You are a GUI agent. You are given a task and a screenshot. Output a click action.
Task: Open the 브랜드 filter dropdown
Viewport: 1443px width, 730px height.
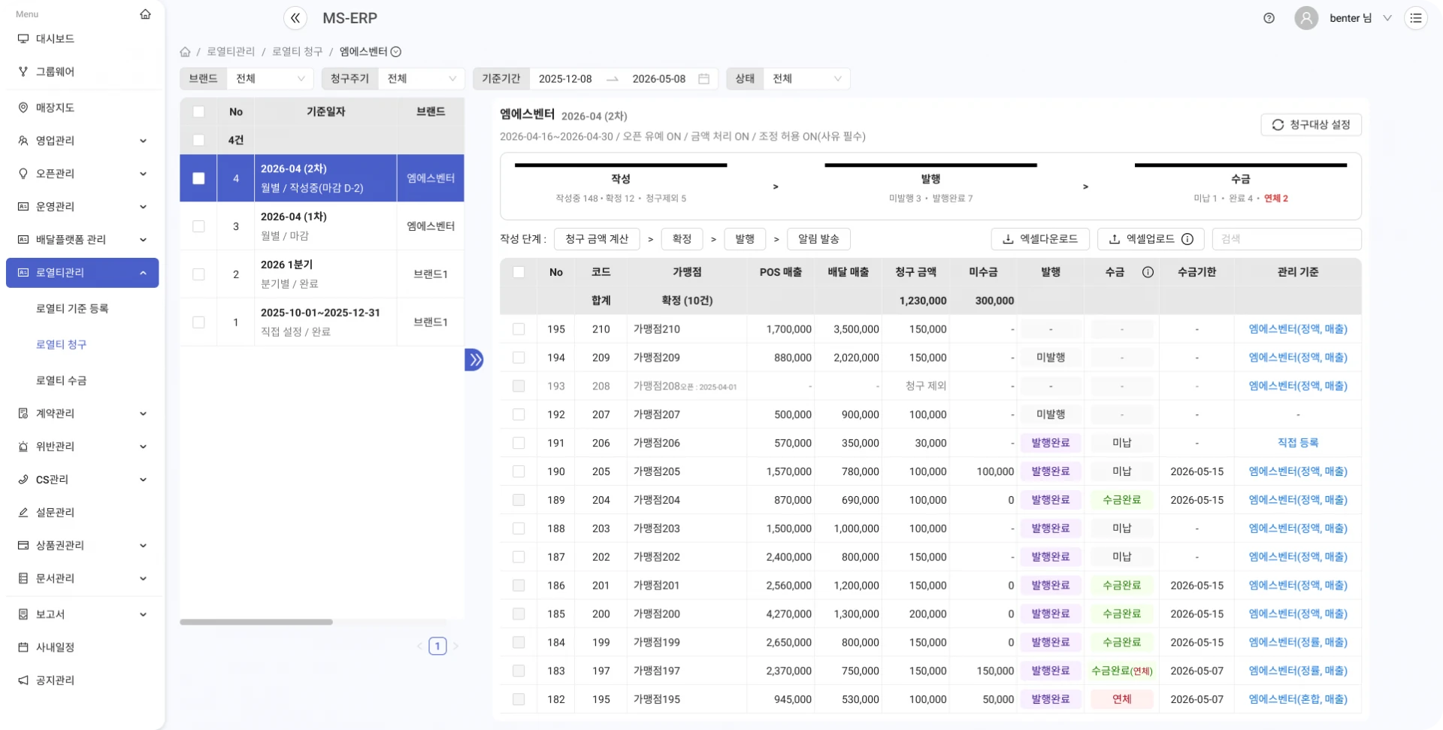270,79
